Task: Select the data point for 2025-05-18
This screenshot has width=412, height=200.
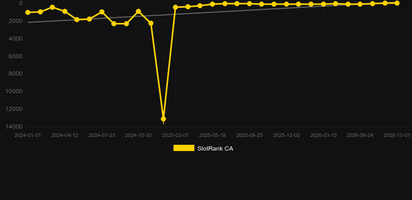Action: click(x=212, y=4)
